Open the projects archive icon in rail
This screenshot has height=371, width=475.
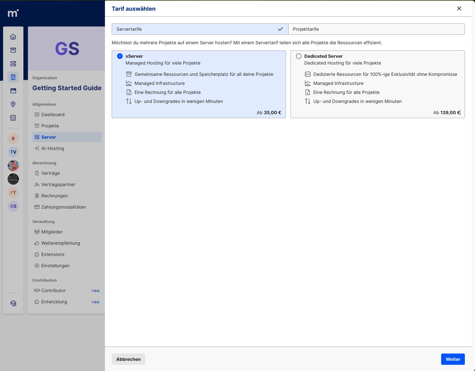[13, 50]
